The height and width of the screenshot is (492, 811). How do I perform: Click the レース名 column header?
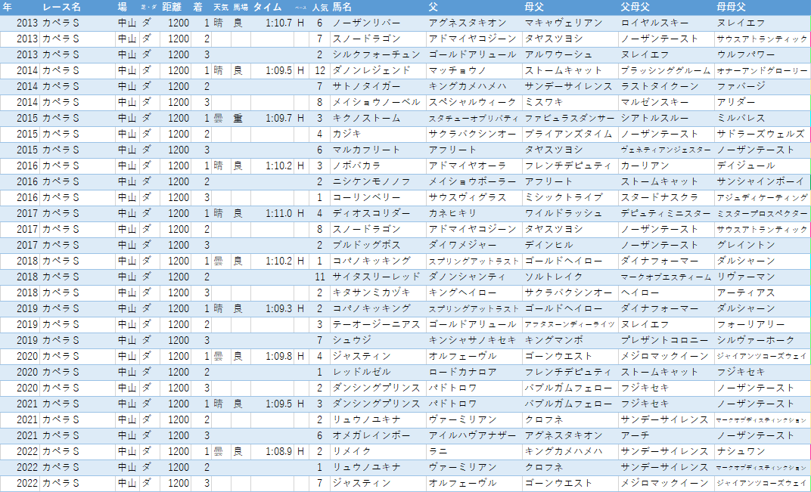click(x=61, y=8)
